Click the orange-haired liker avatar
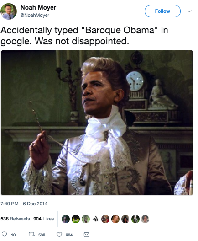Screen dimensions: 198x241 click(x=115, y=219)
